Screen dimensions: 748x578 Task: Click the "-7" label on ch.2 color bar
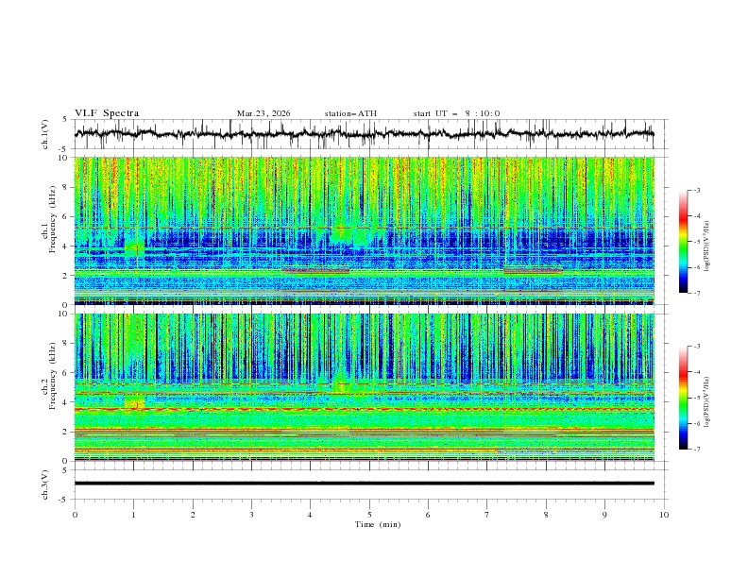click(x=696, y=450)
